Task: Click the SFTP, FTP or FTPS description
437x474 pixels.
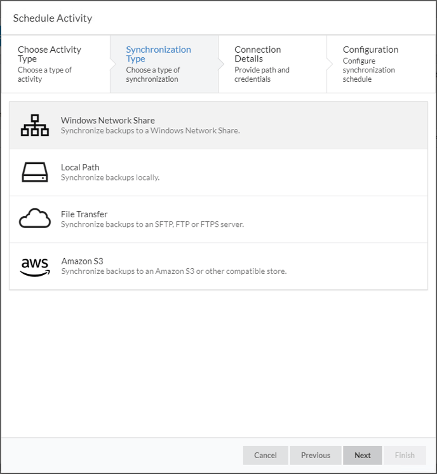Action: point(152,224)
